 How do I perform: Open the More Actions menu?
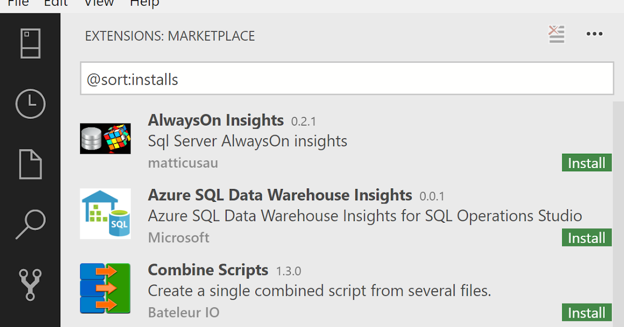point(594,34)
